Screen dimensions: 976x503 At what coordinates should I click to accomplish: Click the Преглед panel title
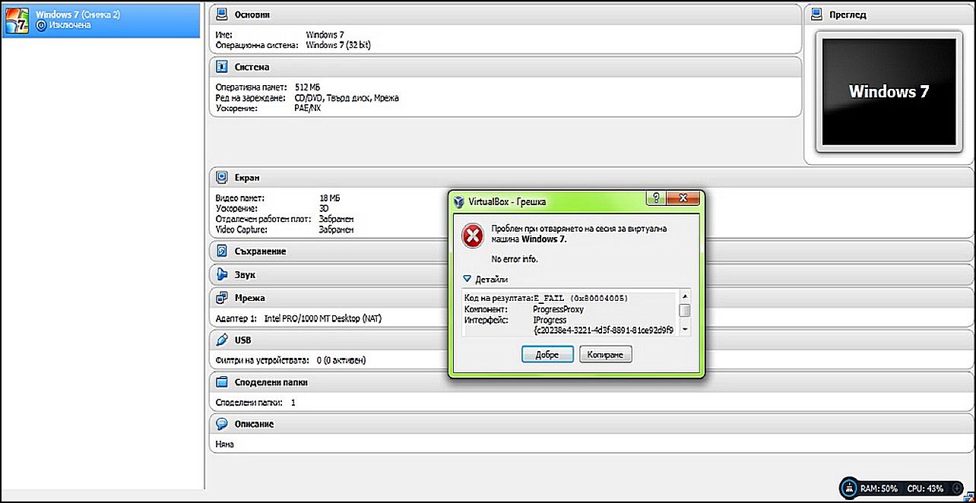(x=848, y=14)
